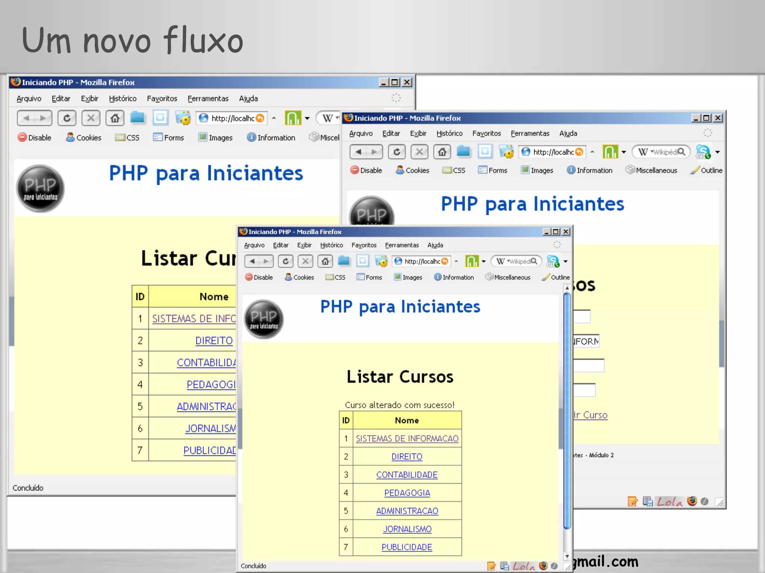Click the Back arrow in front window
Screen dimensions: 765x573
point(253,261)
